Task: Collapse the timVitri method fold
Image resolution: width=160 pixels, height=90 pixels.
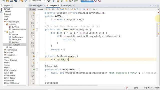Action: tap(37, 29)
